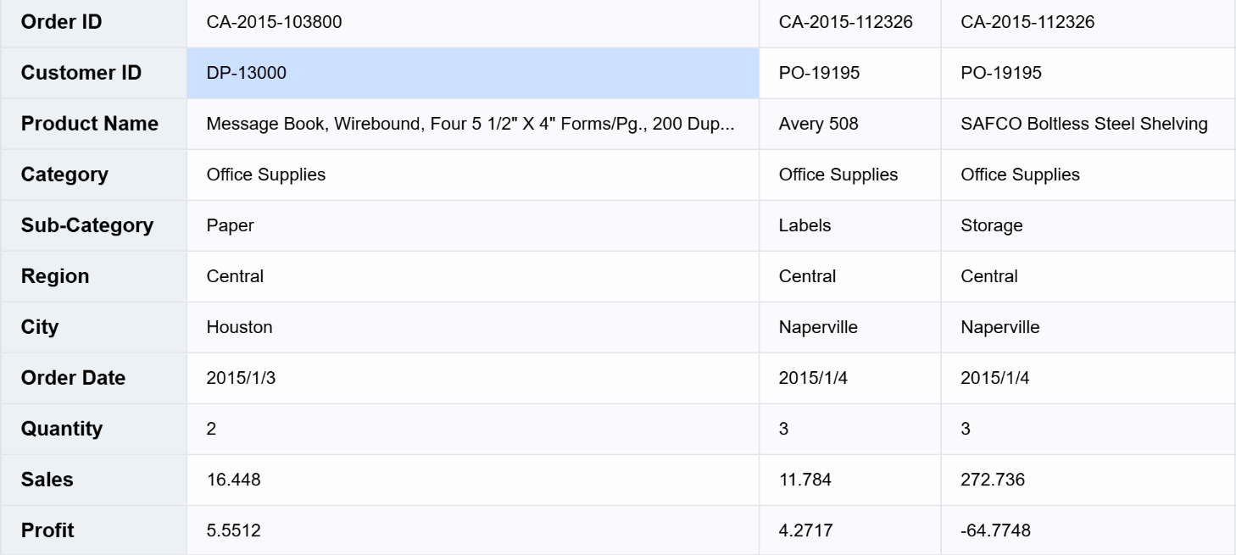Select the Profit row header
Screen dimensions: 1236x555
click(x=93, y=530)
